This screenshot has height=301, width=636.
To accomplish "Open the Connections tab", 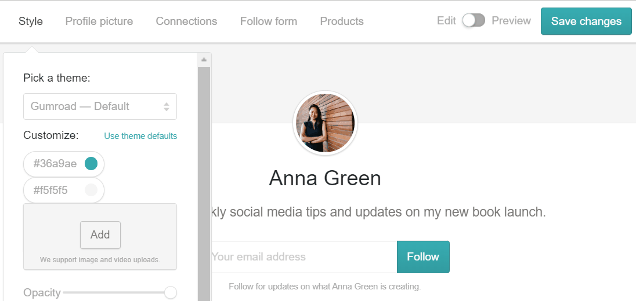I will coord(187,21).
